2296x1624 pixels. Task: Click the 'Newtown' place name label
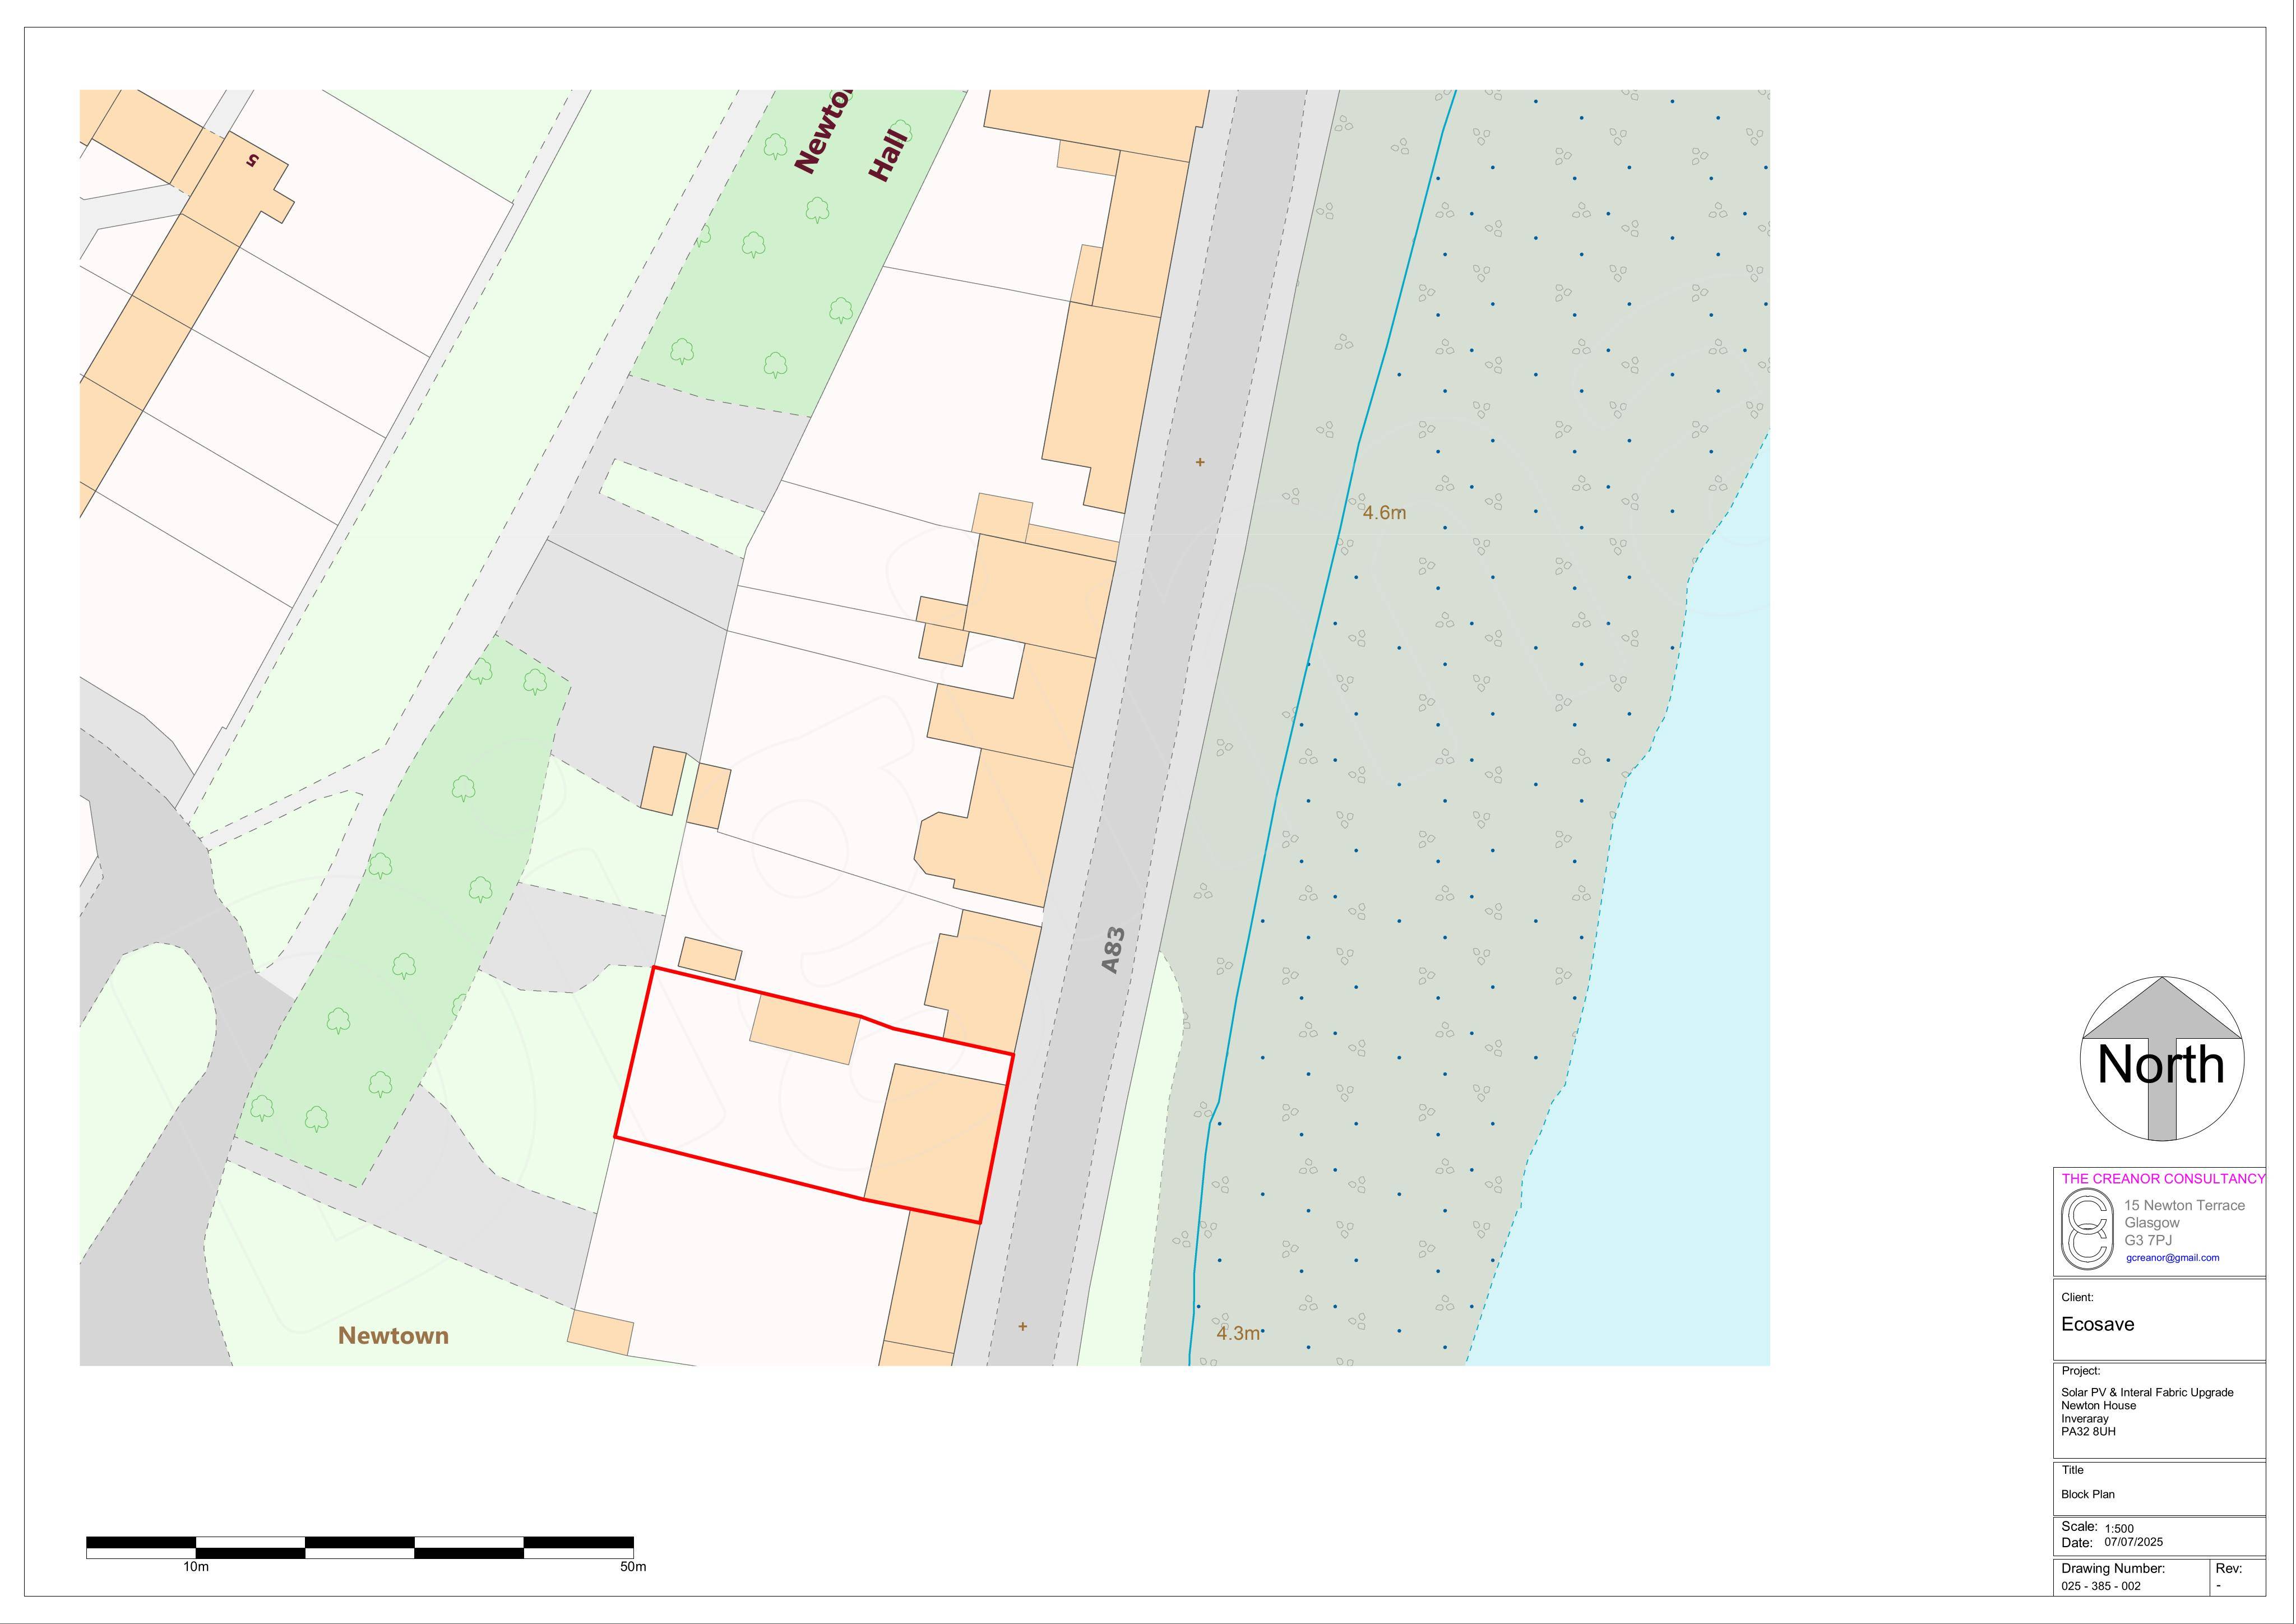(x=393, y=1336)
